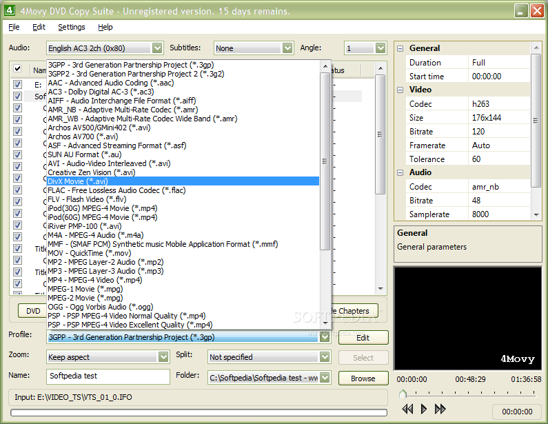
Task: Open the Zoom Keep aspect dropdown
Action: click(163, 357)
